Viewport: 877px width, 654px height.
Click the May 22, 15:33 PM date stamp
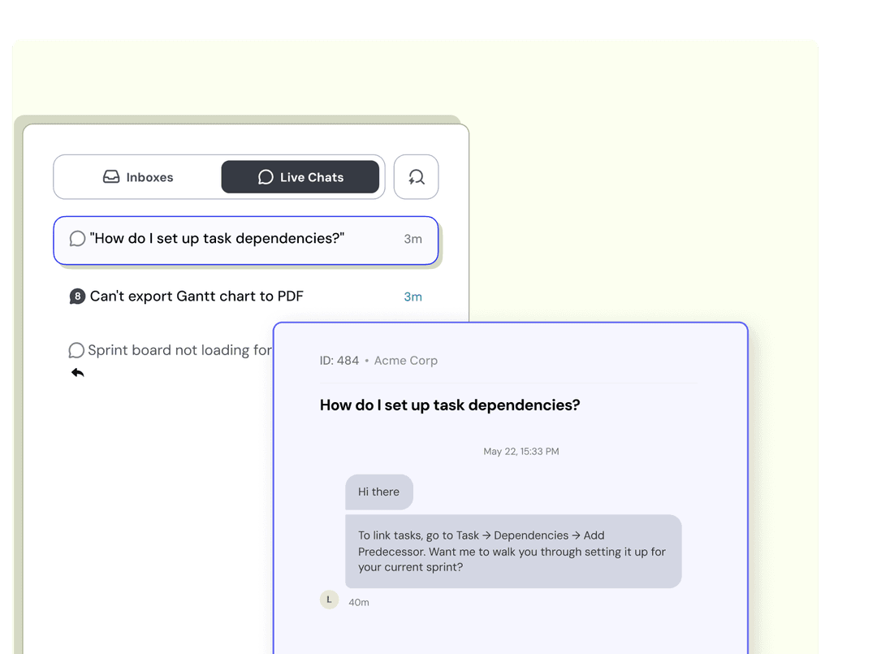521,452
